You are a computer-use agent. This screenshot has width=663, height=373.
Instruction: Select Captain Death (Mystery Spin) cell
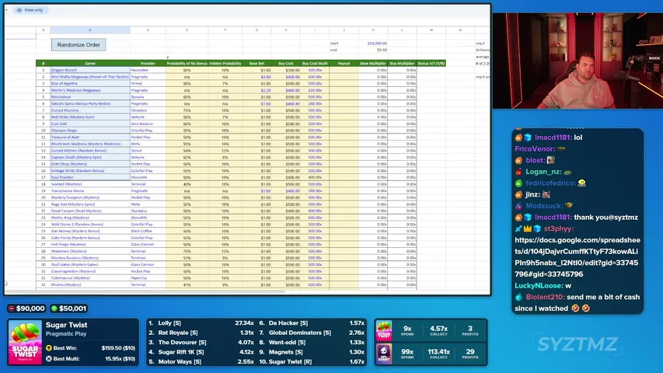pos(90,157)
